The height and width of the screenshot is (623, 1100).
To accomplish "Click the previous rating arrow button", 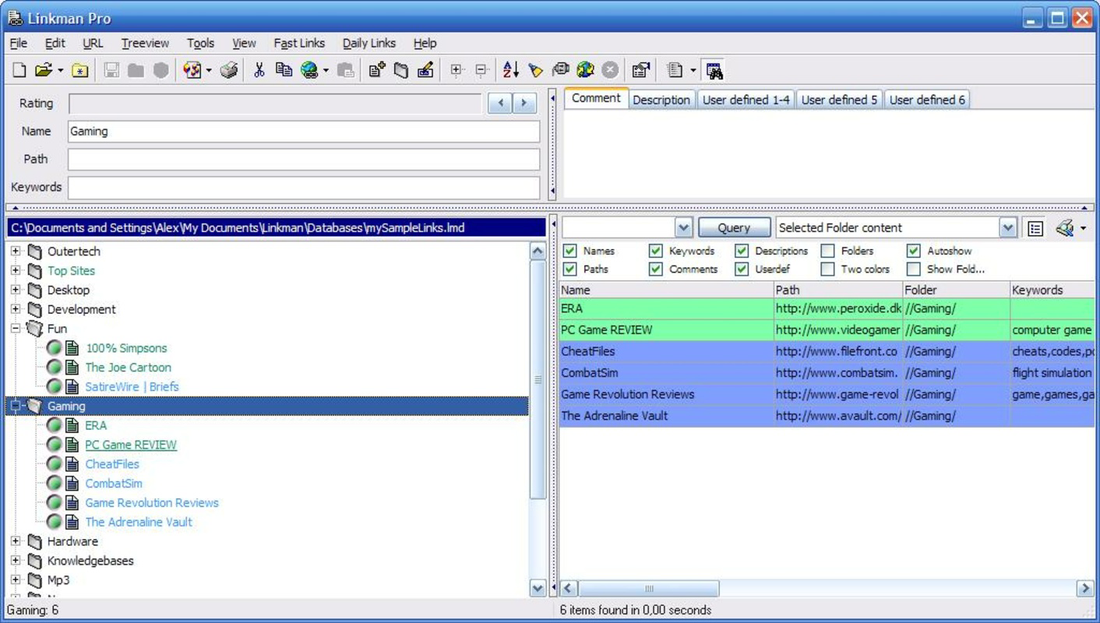I will pos(500,103).
